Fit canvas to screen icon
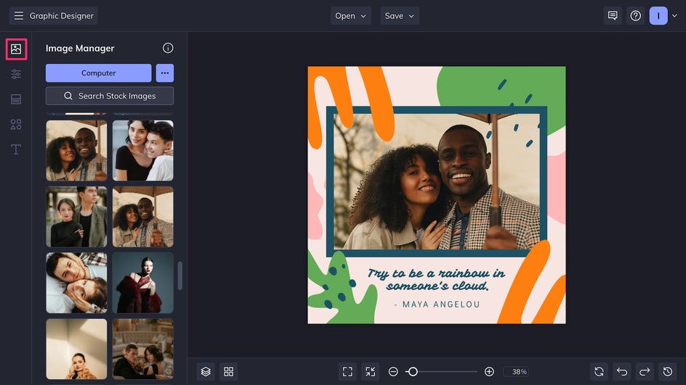 tap(347, 371)
